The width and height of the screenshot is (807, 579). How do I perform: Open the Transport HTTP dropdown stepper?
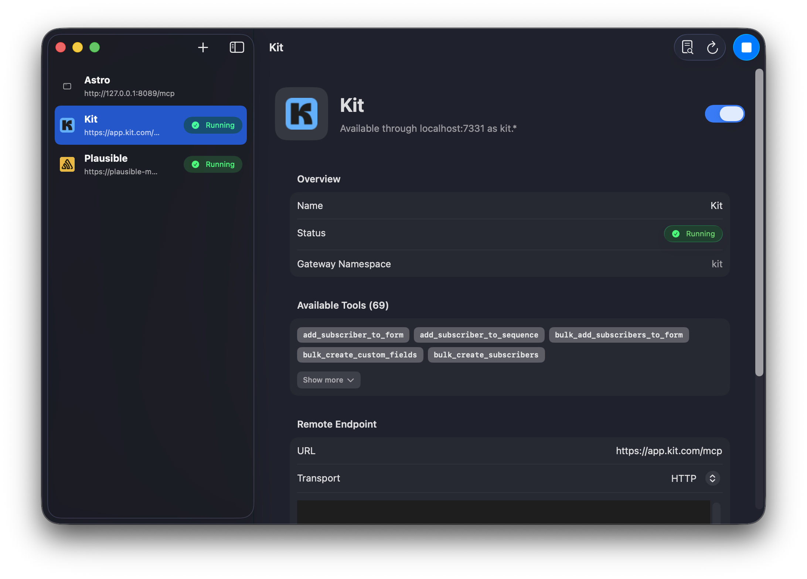pyautogui.click(x=712, y=478)
